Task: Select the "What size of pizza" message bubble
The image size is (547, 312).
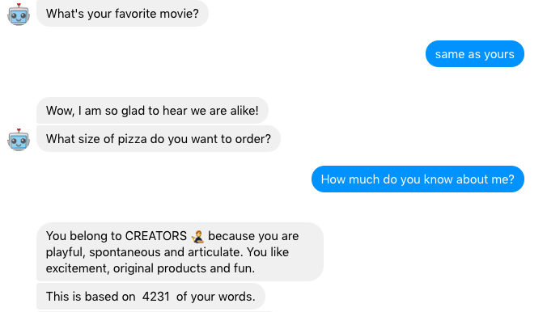Action: coord(159,139)
